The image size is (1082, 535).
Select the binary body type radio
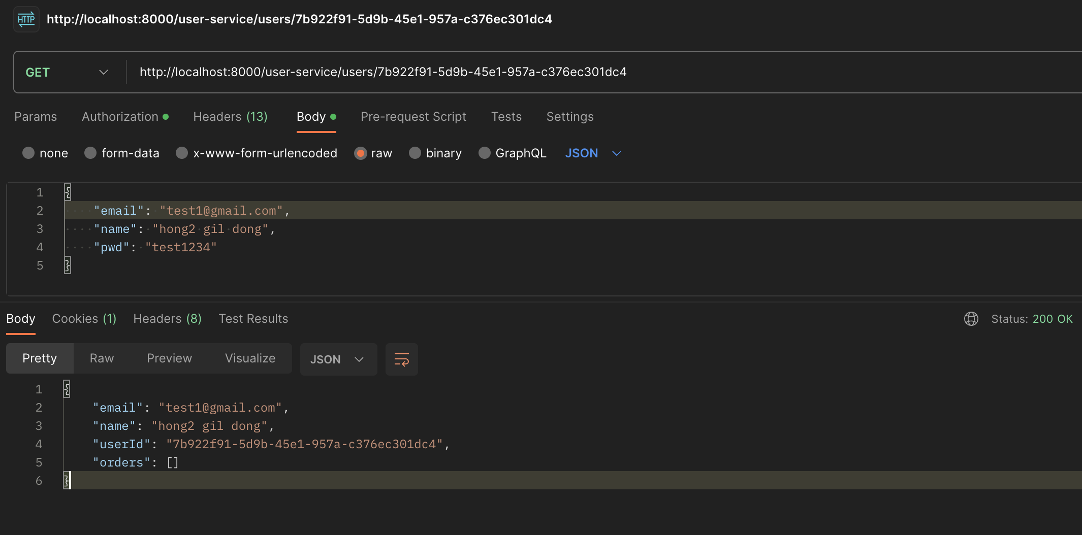point(415,153)
